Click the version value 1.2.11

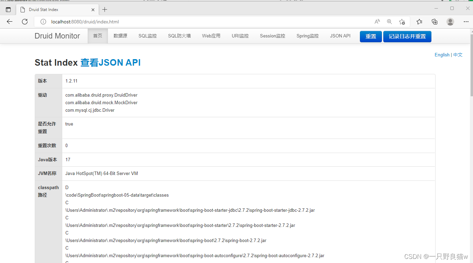[x=71, y=81]
